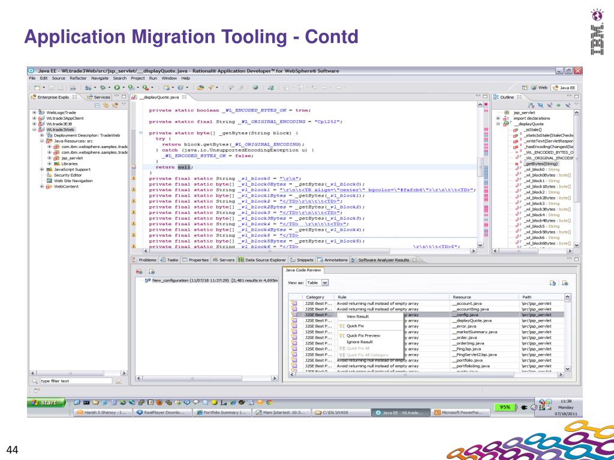Collapse All in Enterprise Explorer toolbar
The width and height of the screenshot is (614, 460).
pos(98,105)
